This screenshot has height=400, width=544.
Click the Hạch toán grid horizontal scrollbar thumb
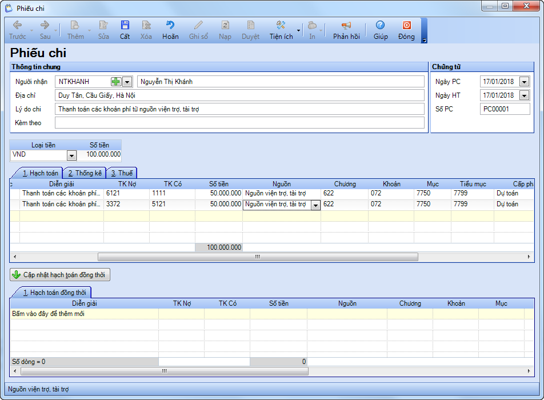258,257
